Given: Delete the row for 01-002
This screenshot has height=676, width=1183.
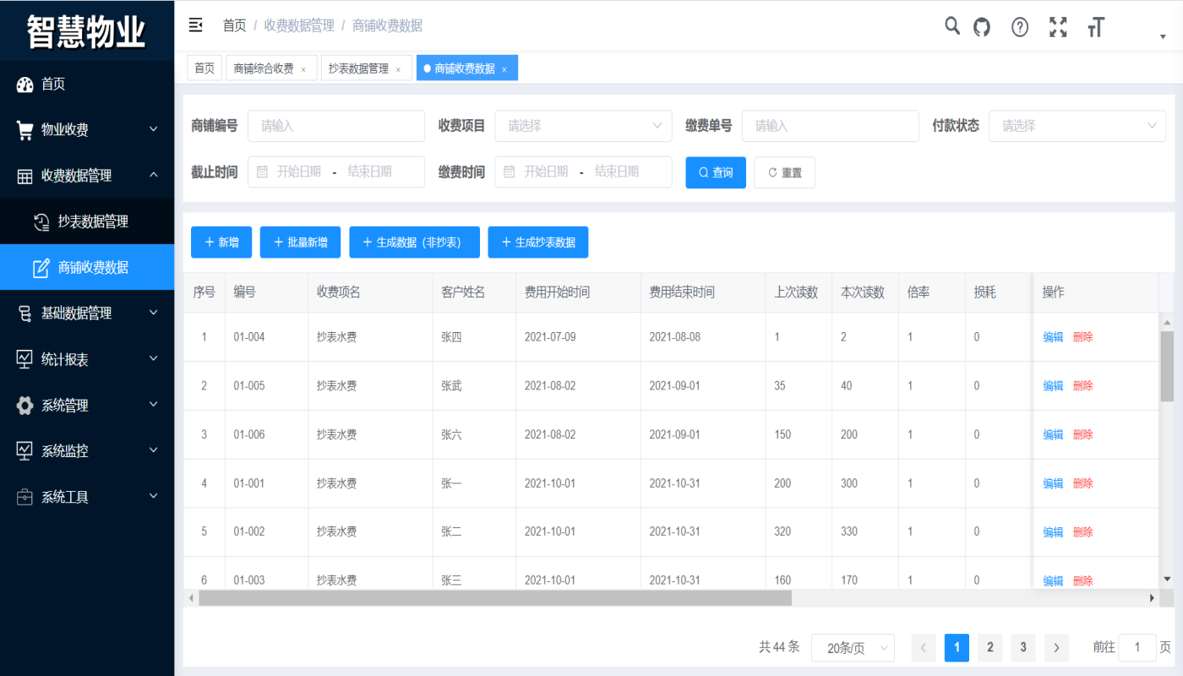Looking at the screenshot, I should 1083,532.
